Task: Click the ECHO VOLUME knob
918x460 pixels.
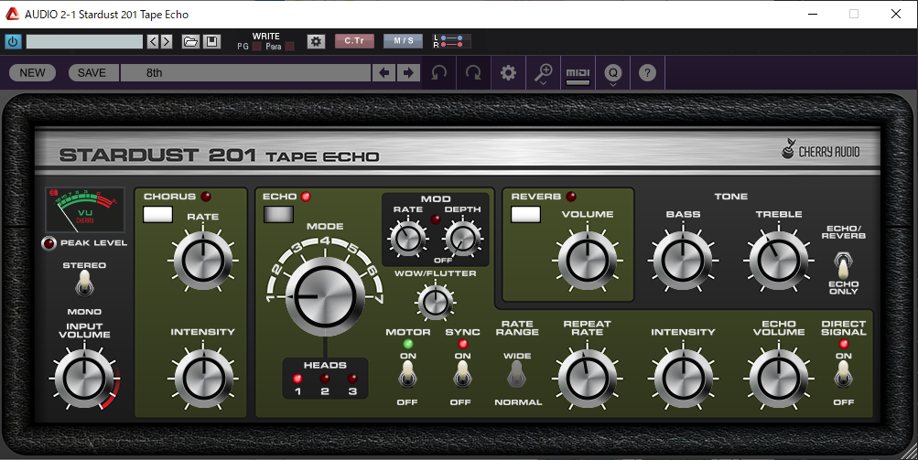Action: tap(779, 378)
